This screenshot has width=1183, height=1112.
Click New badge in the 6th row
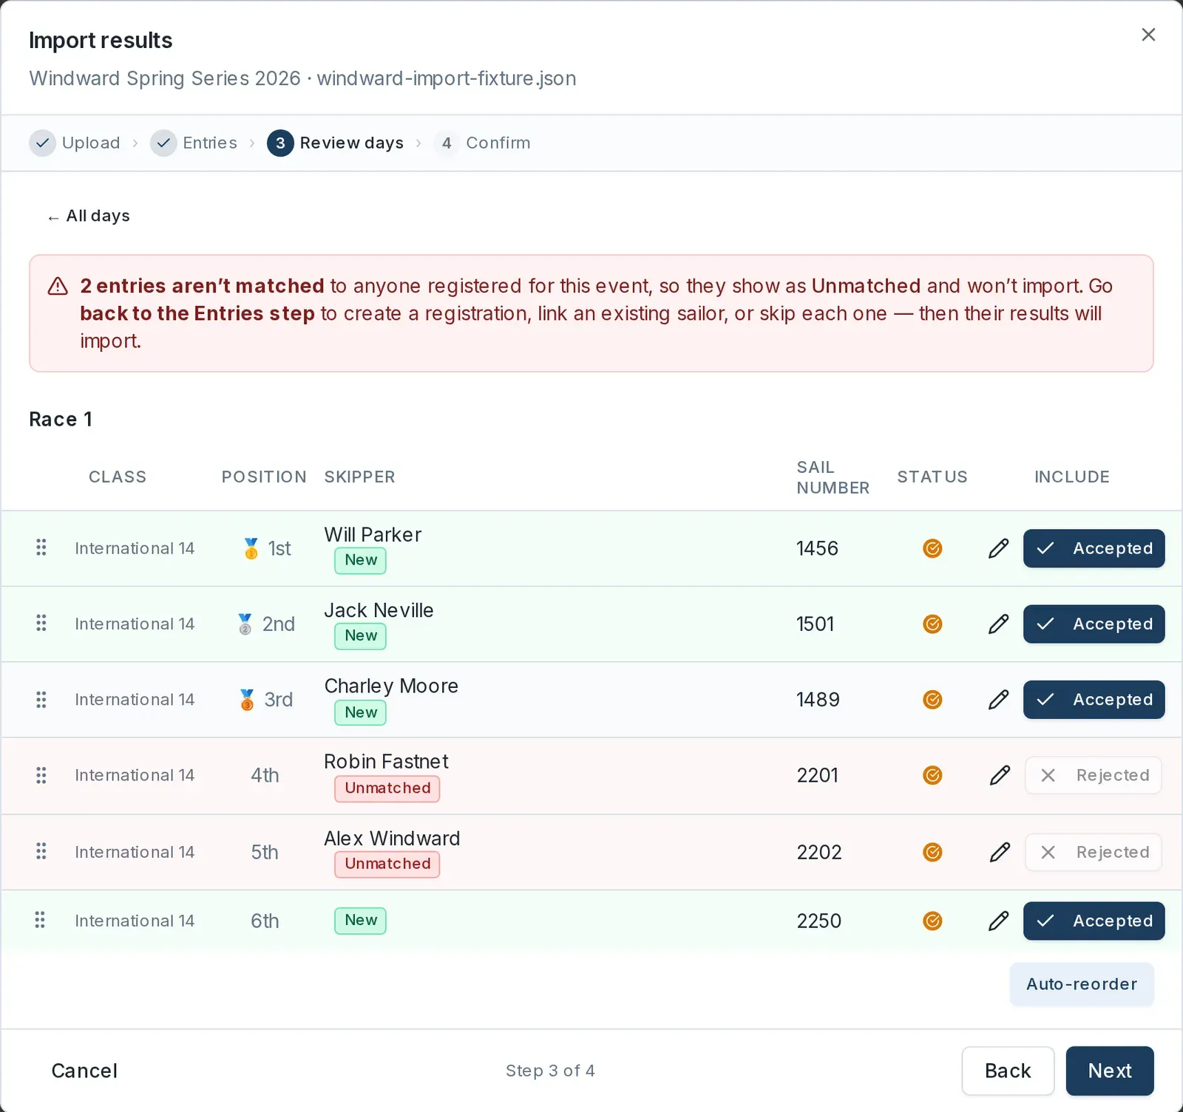361,920
